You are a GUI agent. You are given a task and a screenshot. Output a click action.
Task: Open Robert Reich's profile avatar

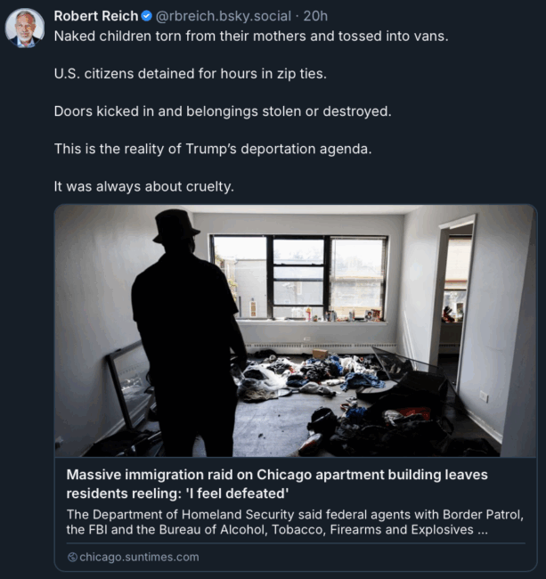click(x=25, y=29)
